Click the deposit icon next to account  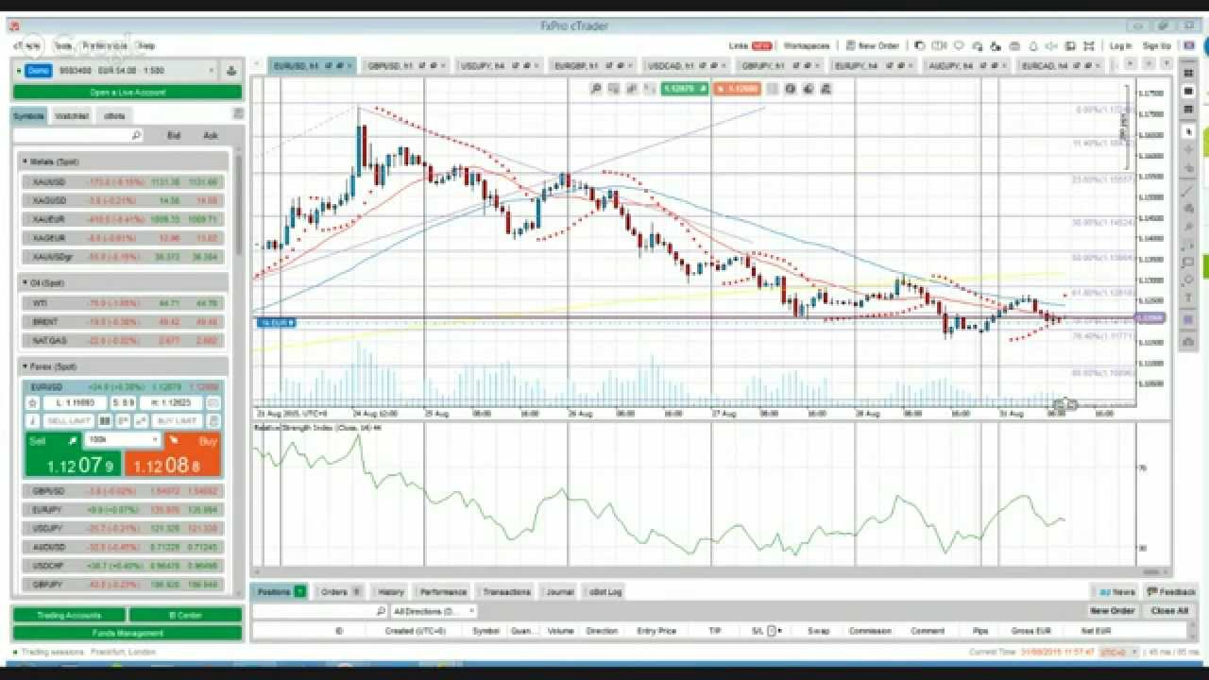pyautogui.click(x=231, y=71)
